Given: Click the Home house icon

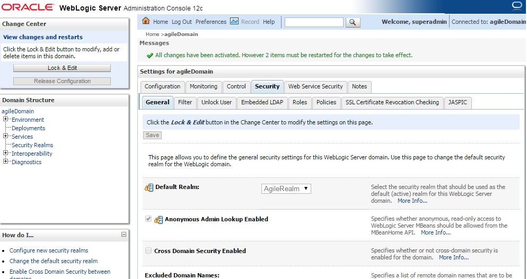Looking at the screenshot, I should click(x=145, y=21).
